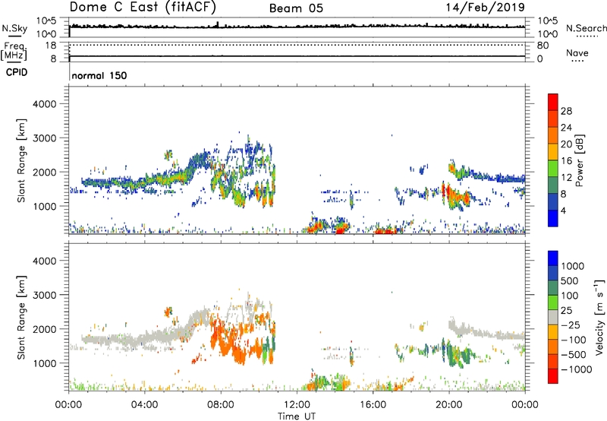Click the "N.Sky" legend label
607x421 pixels.
[x=14, y=28]
